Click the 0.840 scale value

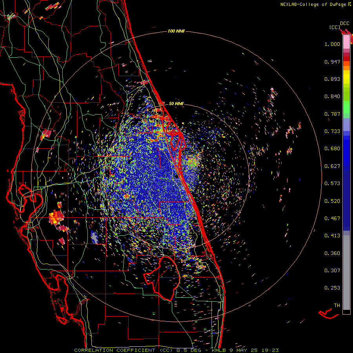(332, 96)
